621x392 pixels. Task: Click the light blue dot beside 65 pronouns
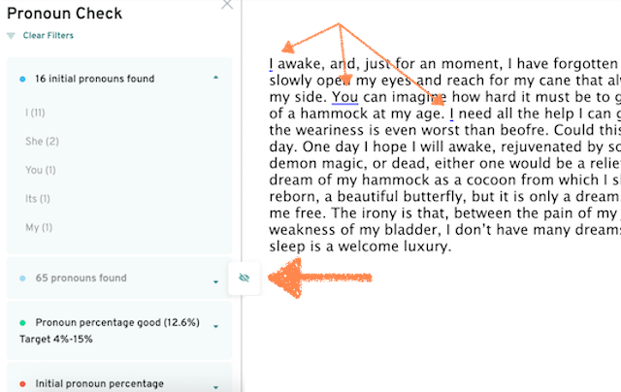click(22, 278)
